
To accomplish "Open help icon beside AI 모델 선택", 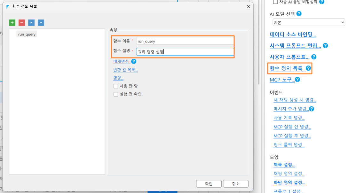I will 299,14.
